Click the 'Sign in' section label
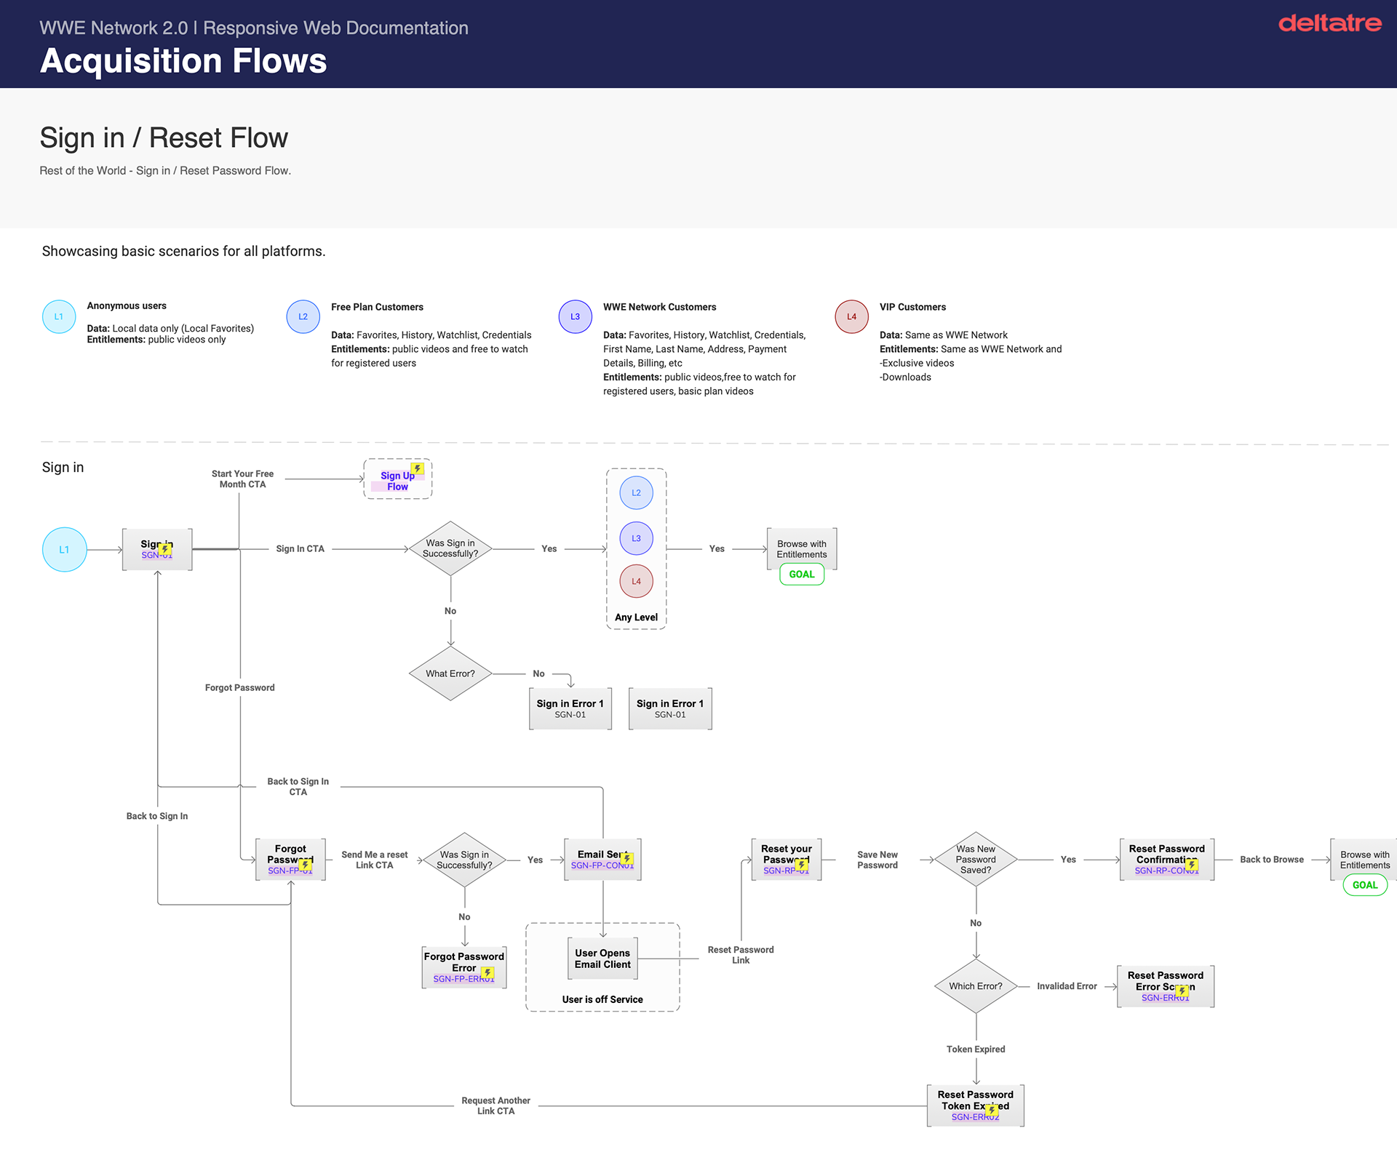The height and width of the screenshot is (1176, 1397). point(63,468)
